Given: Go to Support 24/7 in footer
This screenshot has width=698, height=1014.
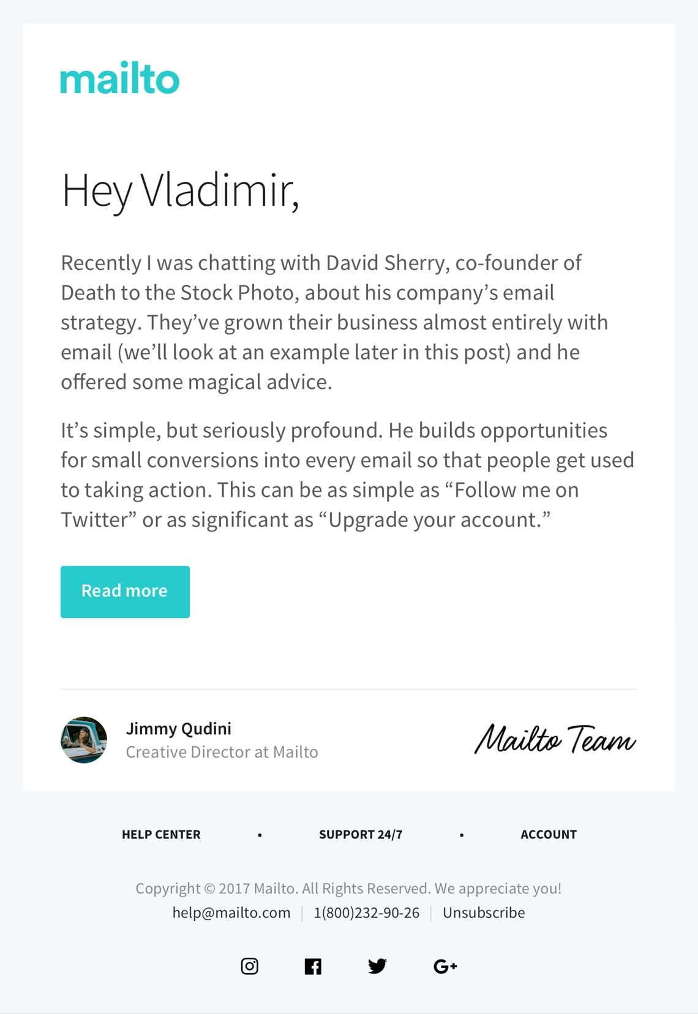Looking at the screenshot, I should coord(361,834).
